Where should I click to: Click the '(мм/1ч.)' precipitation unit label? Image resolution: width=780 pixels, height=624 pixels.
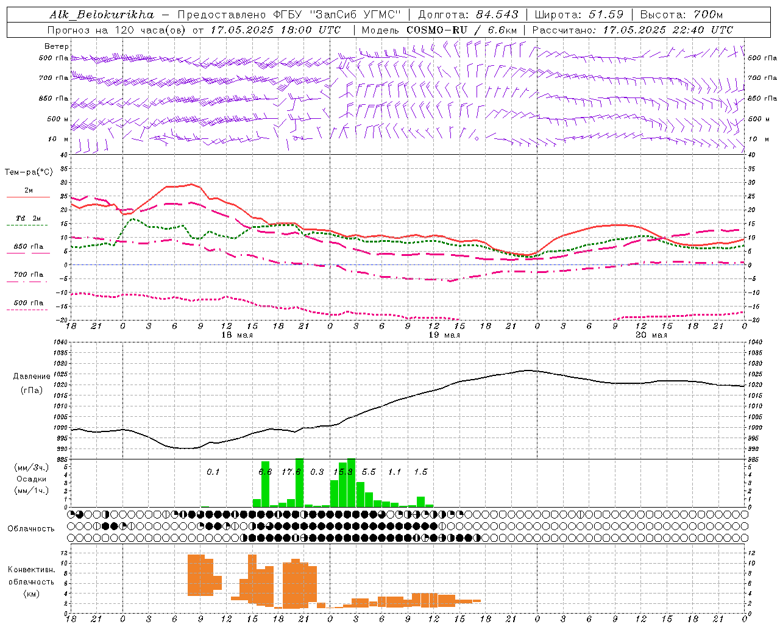[31, 491]
